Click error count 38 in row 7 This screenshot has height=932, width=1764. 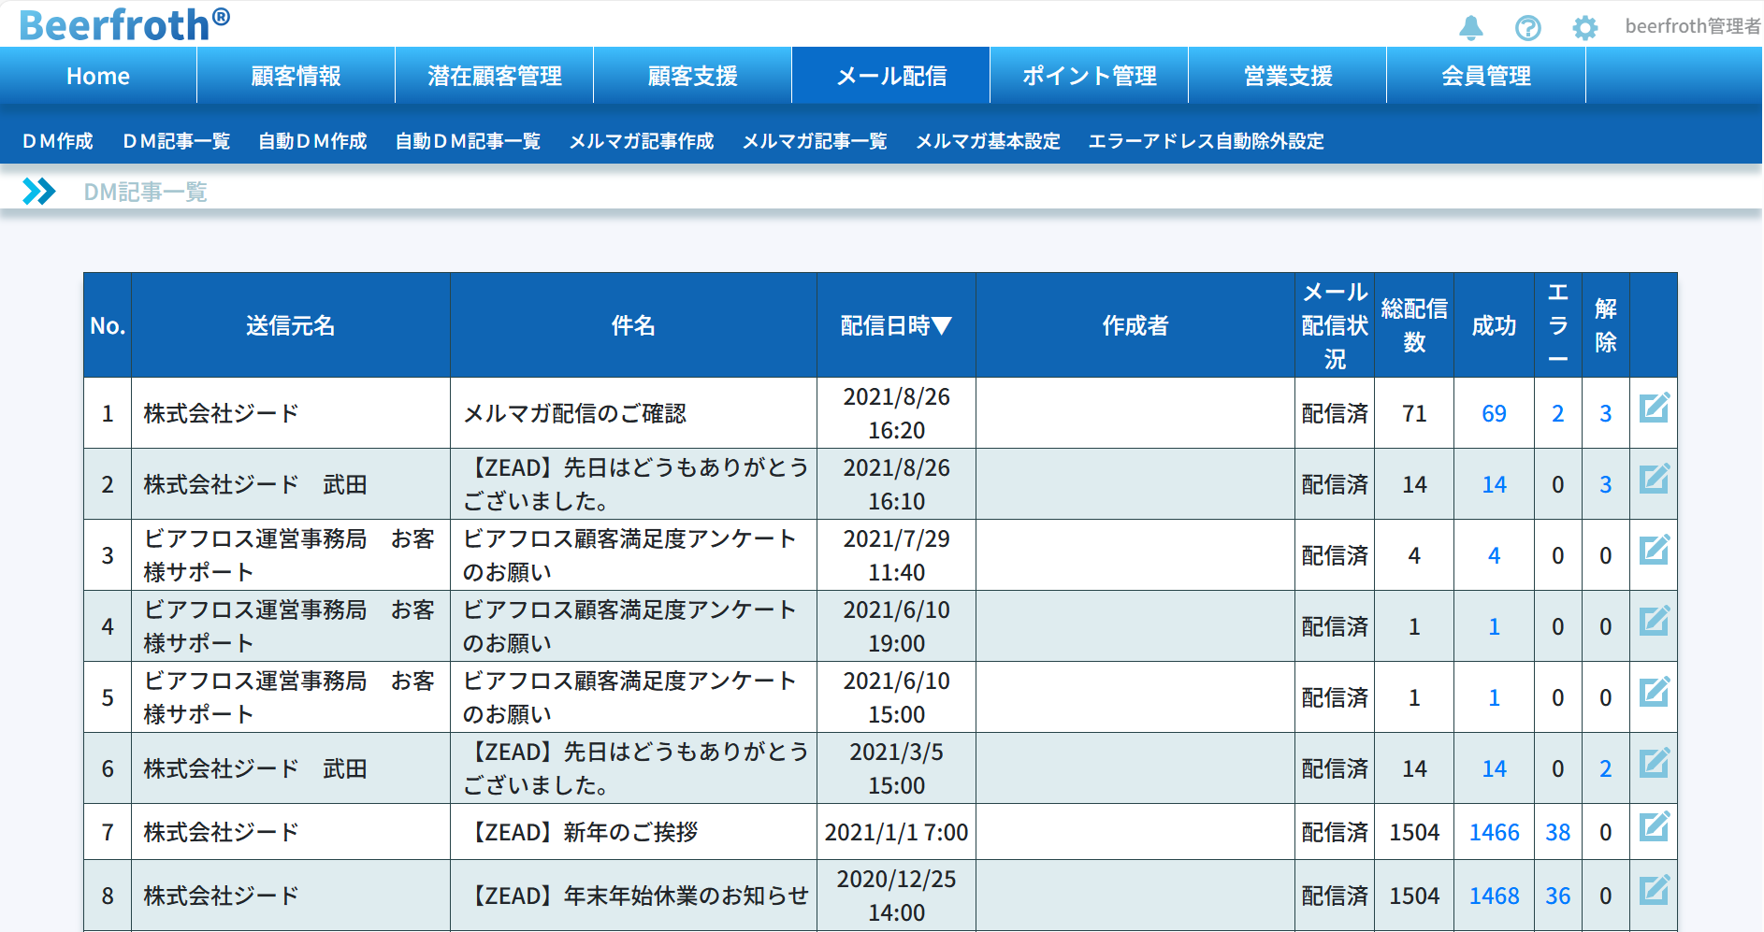(x=1557, y=832)
